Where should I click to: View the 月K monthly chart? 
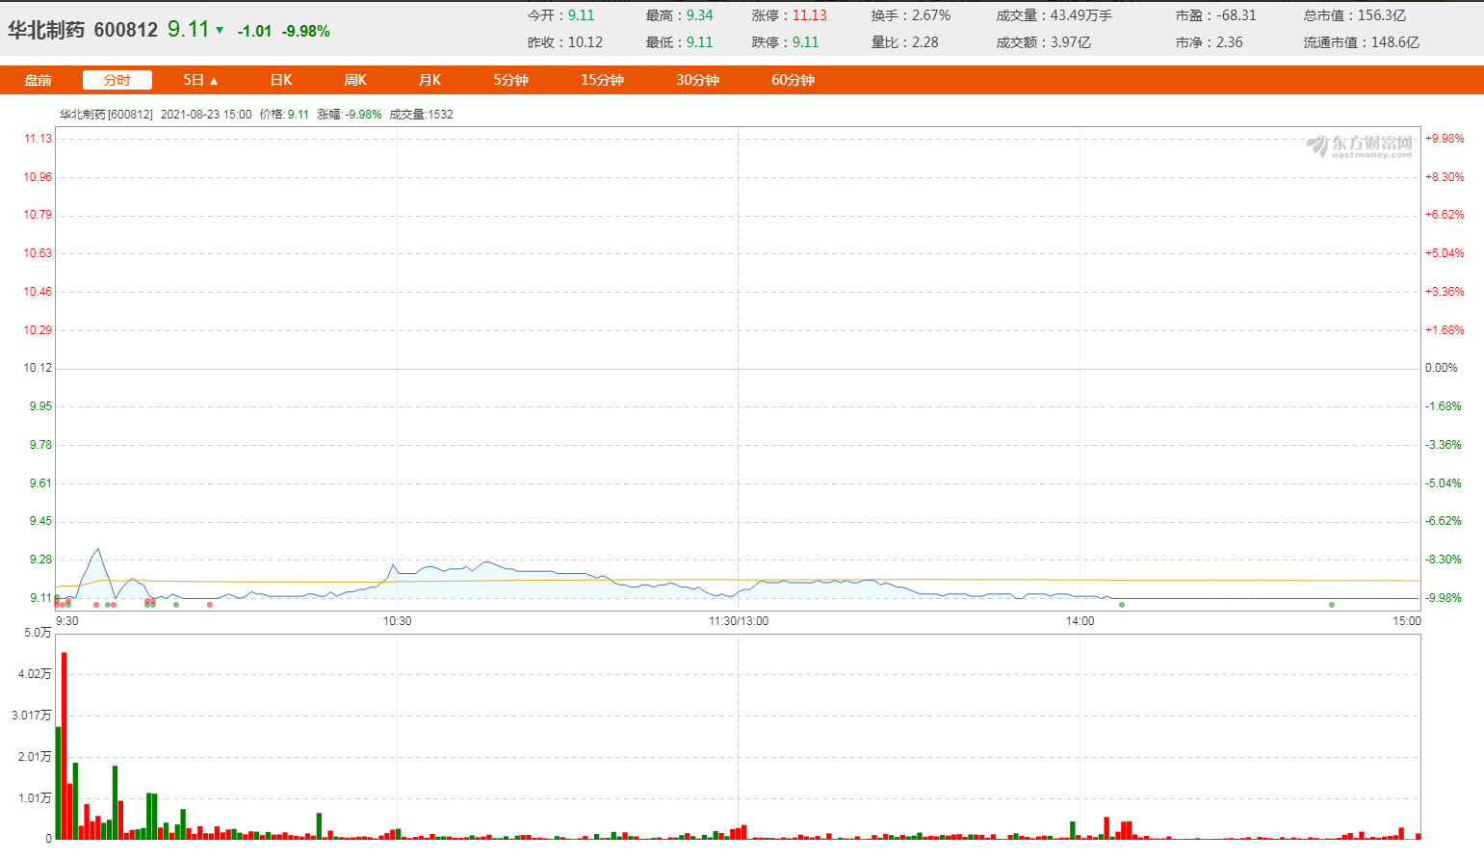430,80
